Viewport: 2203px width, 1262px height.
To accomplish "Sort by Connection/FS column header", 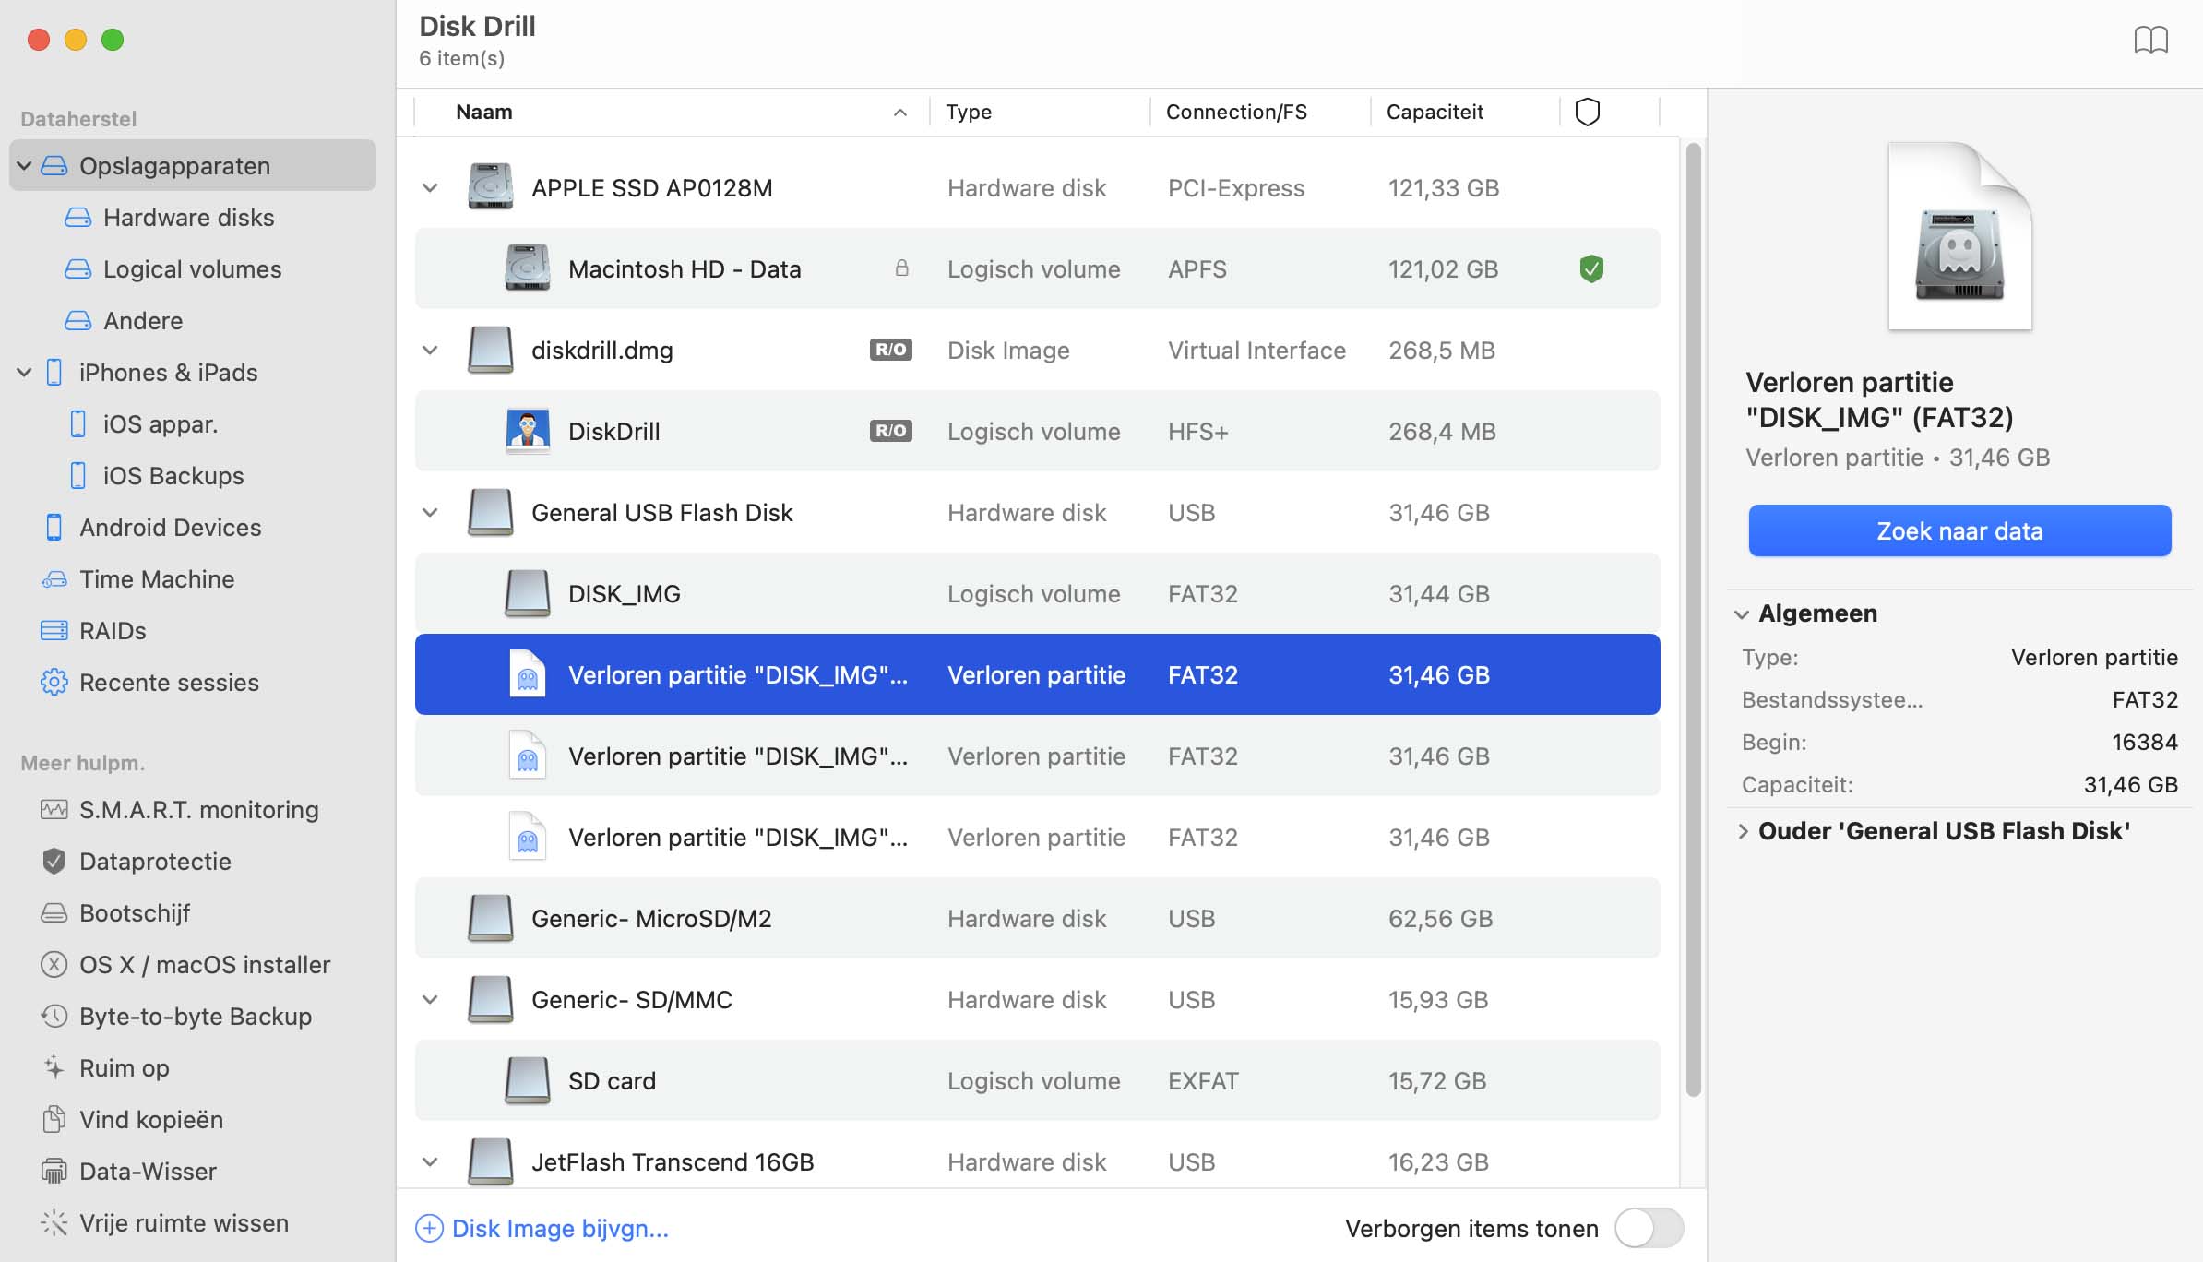I will pos(1260,112).
